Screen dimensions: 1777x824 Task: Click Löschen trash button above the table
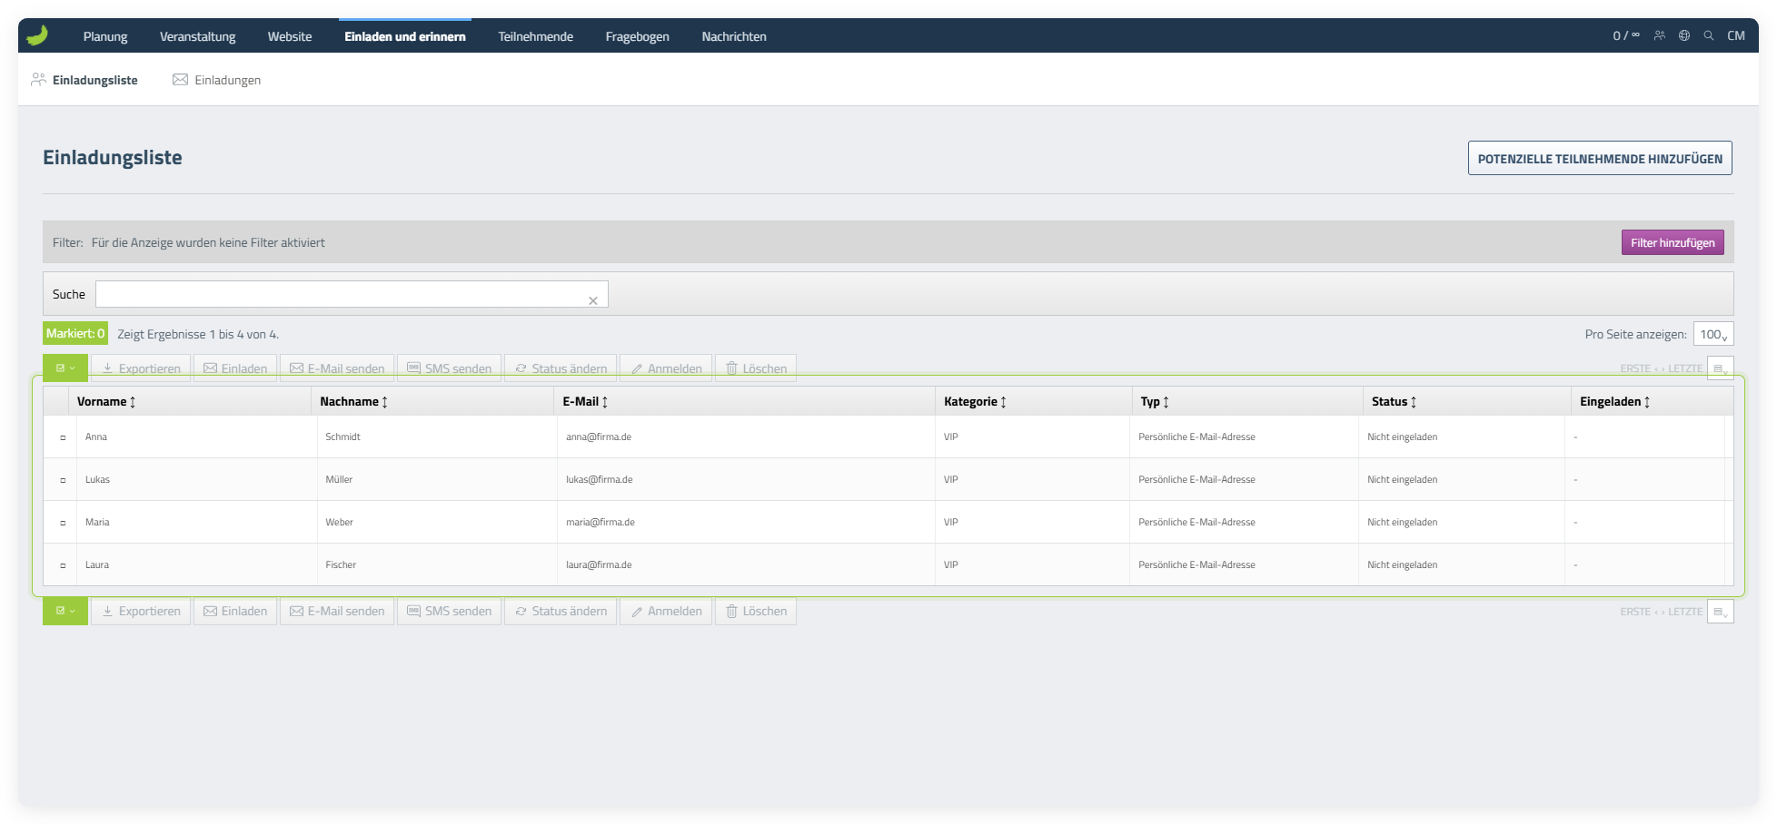tap(756, 368)
